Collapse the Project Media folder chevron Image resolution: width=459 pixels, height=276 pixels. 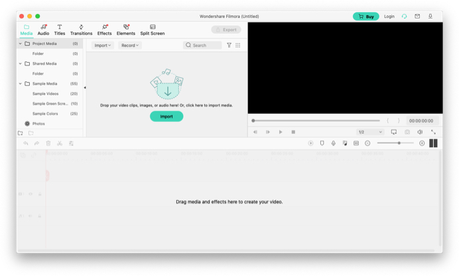(20, 44)
